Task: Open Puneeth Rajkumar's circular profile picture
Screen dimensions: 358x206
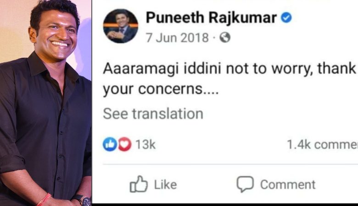Action: (x=121, y=26)
